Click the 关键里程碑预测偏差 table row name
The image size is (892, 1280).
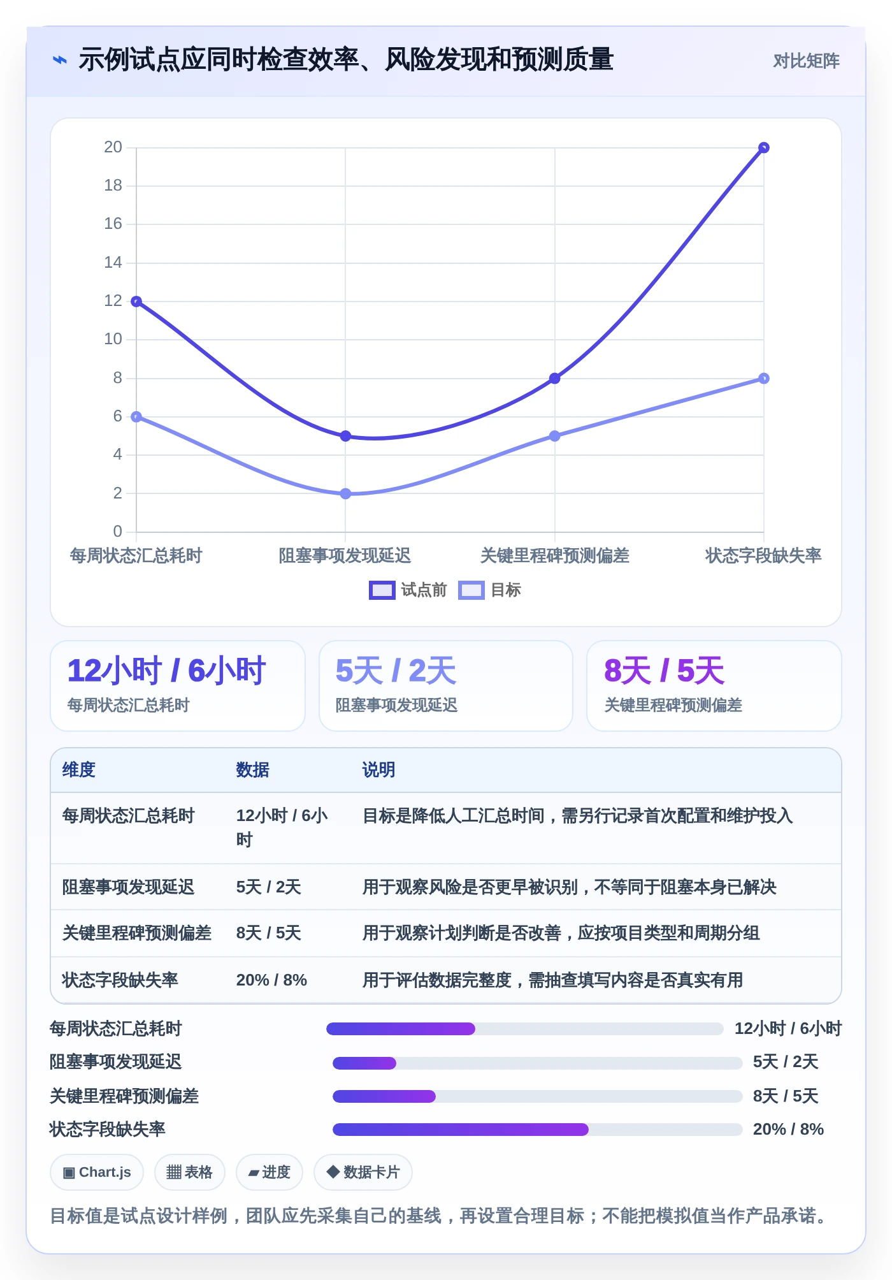136,933
